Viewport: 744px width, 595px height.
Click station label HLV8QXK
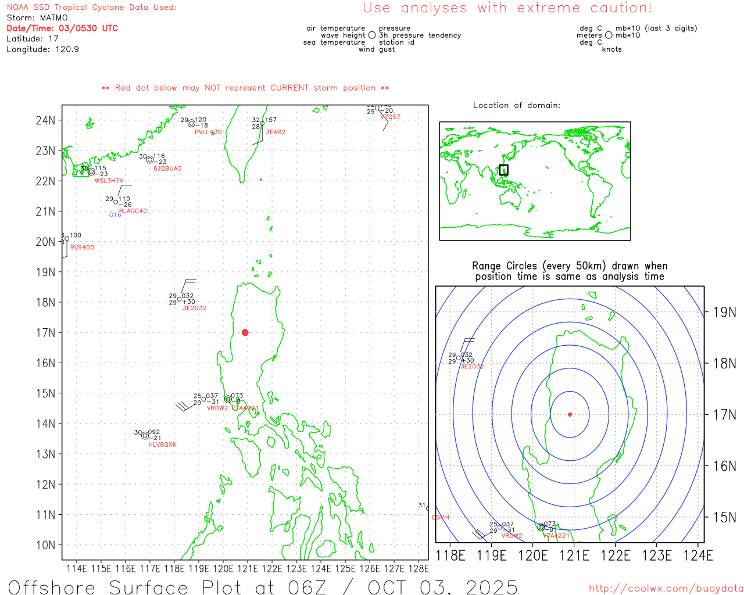pos(162,445)
